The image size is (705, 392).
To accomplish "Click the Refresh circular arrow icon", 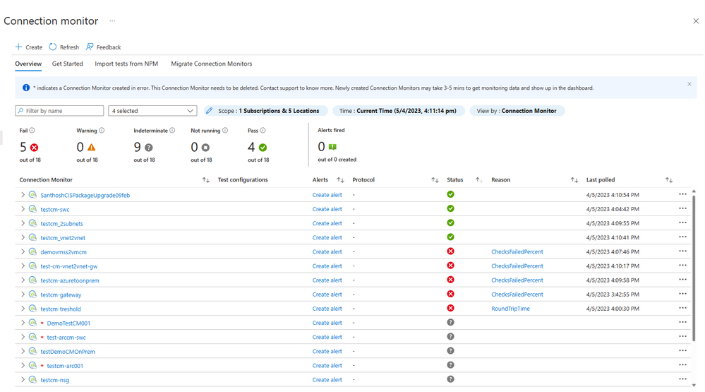I will (53, 47).
